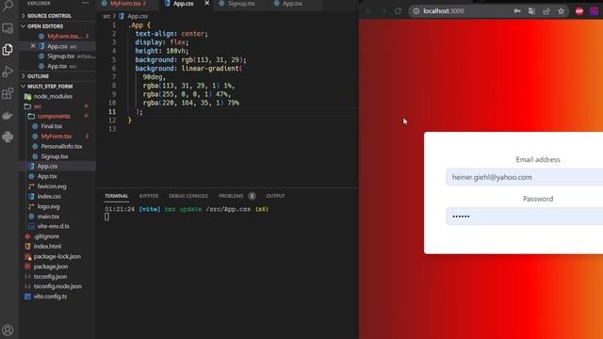
Task: Open MyForm.tsx in components folder
Action: pos(57,136)
